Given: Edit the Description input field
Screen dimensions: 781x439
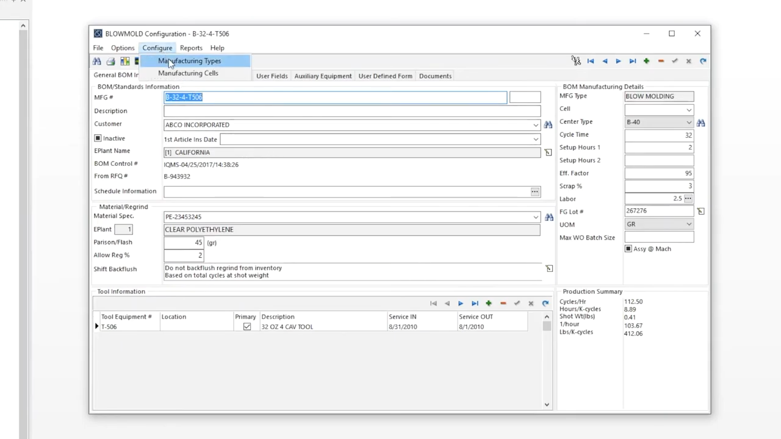Looking at the screenshot, I should coord(351,110).
